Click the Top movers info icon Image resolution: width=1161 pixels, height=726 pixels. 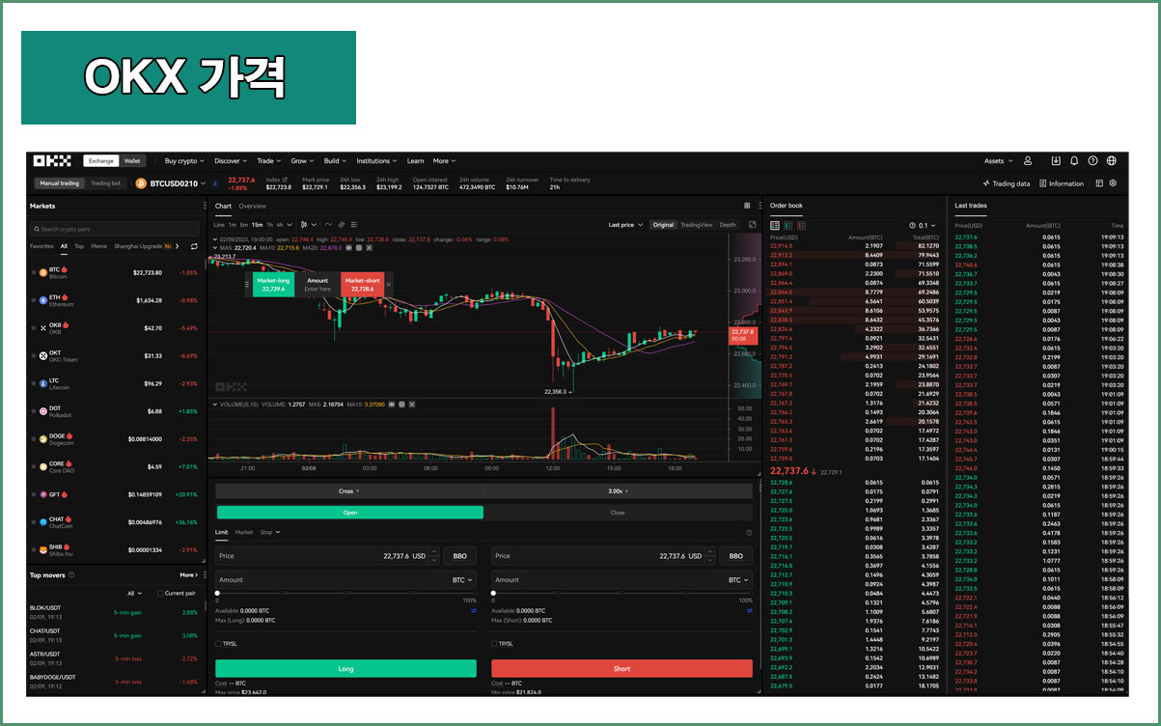[x=71, y=574]
